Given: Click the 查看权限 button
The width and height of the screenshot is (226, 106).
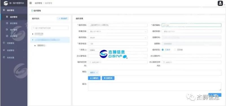Looking at the screenshot, I should click(x=108, y=78).
